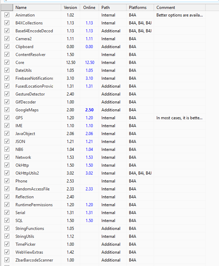Toggle the JSON library checkbox
Image resolution: width=219 pixels, height=266 pixels.
pyautogui.click(x=7, y=142)
